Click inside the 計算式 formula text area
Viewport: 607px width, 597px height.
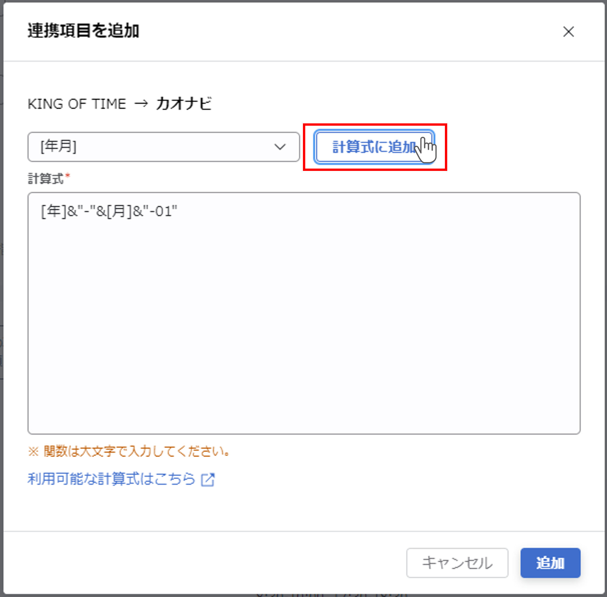click(304, 313)
